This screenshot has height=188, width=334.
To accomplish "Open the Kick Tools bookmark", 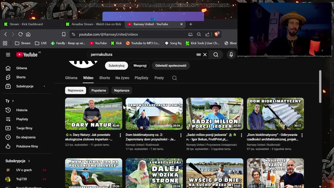I will point(202,43).
